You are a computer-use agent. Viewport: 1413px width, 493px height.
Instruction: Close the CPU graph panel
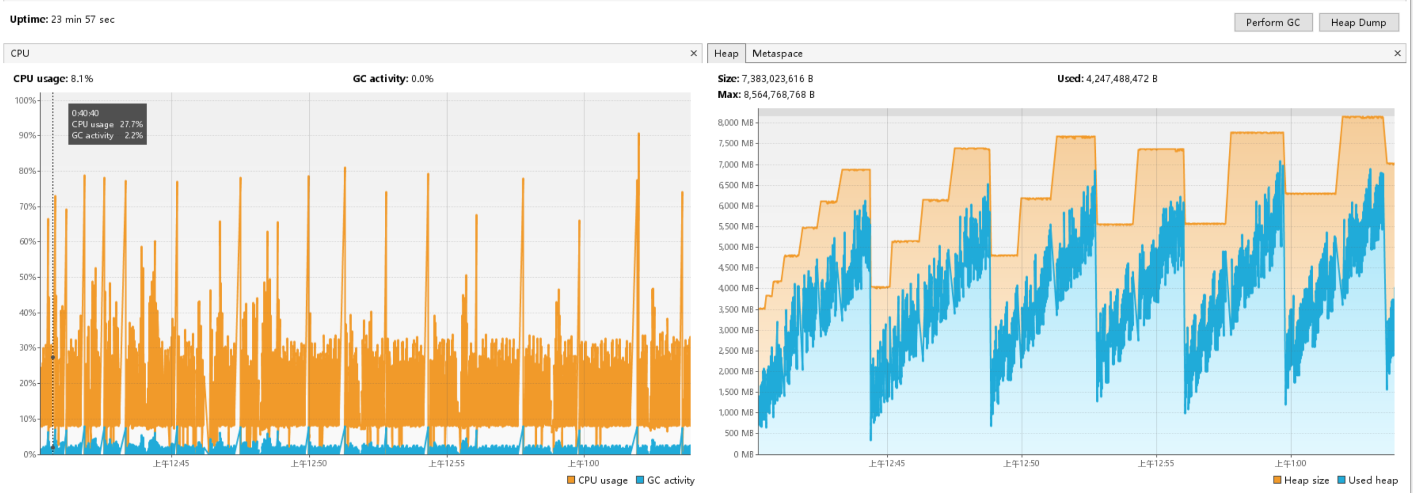(x=694, y=53)
